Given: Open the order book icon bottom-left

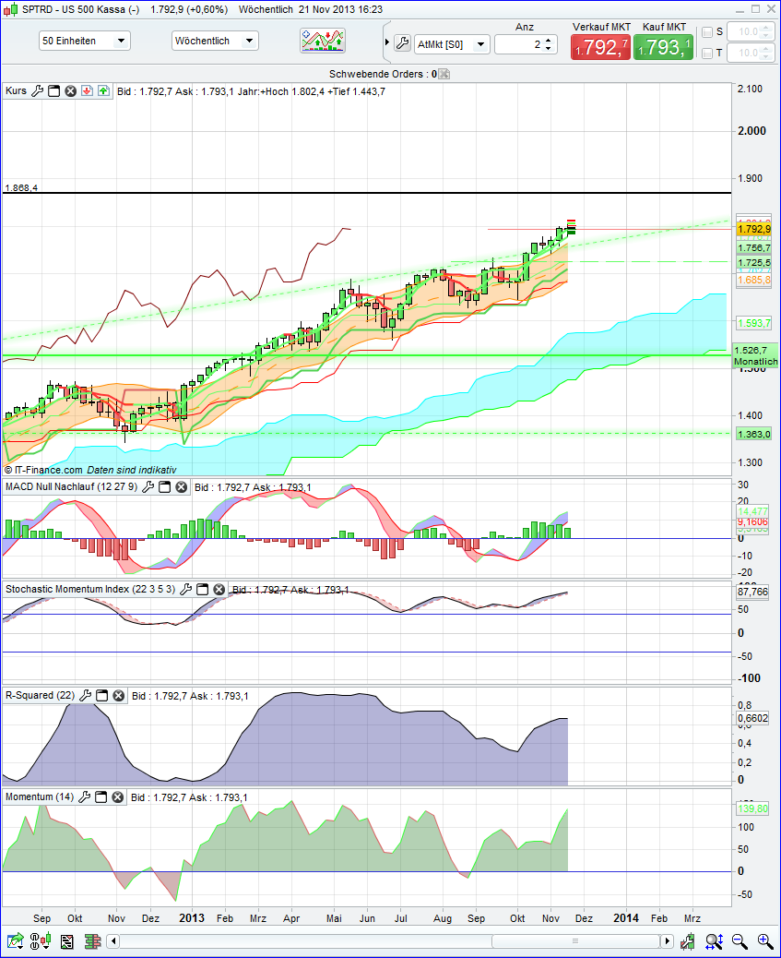Looking at the screenshot, I should point(92,940).
